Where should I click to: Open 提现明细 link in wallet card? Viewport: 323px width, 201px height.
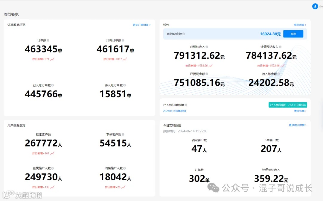tap(300, 25)
